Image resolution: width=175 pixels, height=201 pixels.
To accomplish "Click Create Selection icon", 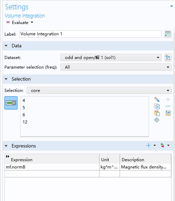I will point(157,99).
